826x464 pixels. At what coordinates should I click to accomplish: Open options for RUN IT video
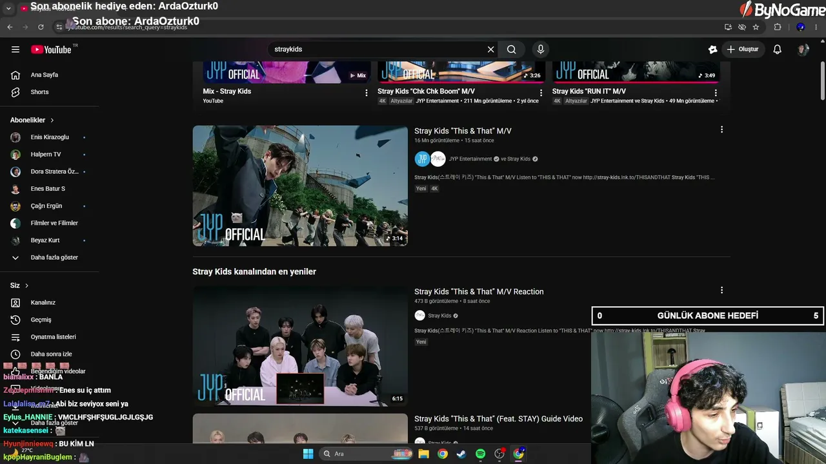click(716, 93)
